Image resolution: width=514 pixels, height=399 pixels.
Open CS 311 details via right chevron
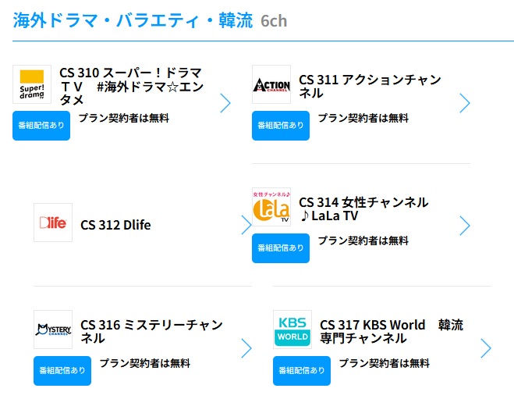[465, 103]
